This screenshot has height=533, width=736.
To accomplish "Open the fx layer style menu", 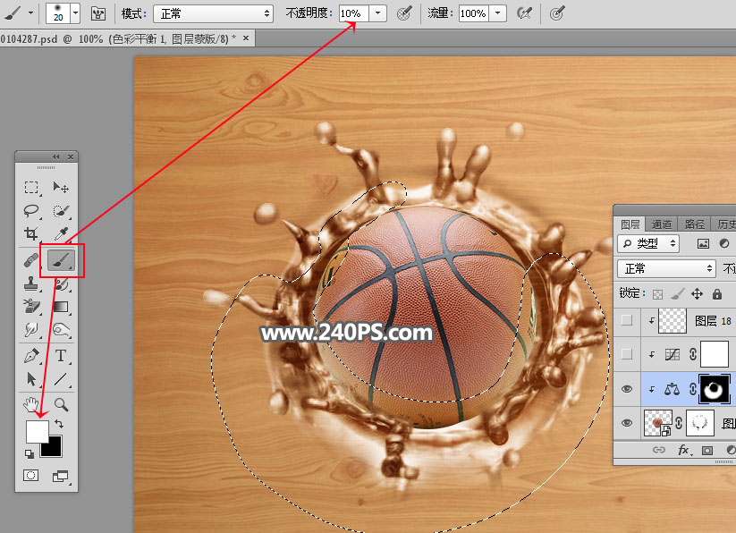I will click(x=683, y=451).
